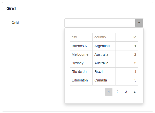Screen dimensions: 155x113
Task: Click the id cell with value 3
Action: (x=127, y=63)
